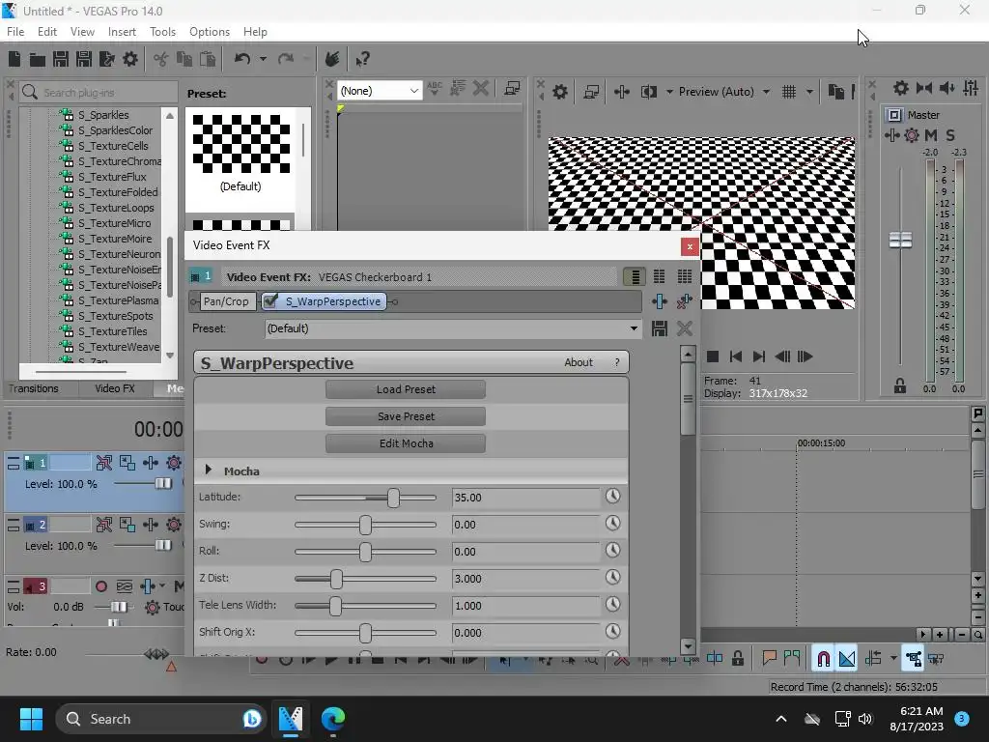The image size is (989, 742).
Task: Open project Properties via the gear icon
Action: [130, 59]
